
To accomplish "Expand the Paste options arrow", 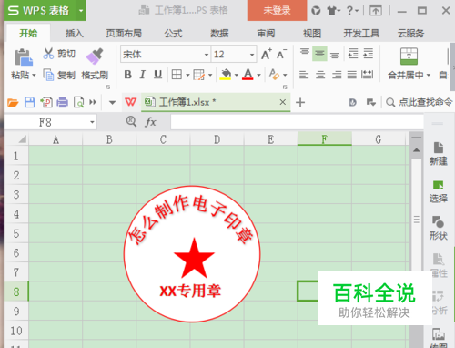I will point(34,75).
